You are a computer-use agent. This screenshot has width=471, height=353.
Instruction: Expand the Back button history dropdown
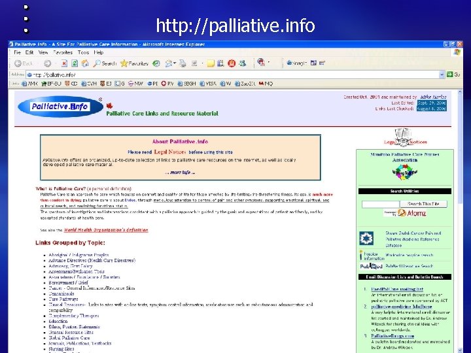coord(38,63)
